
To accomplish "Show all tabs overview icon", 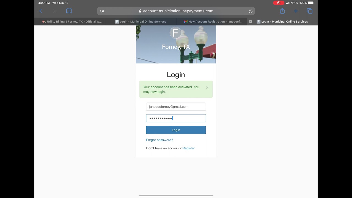I will point(310,11).
